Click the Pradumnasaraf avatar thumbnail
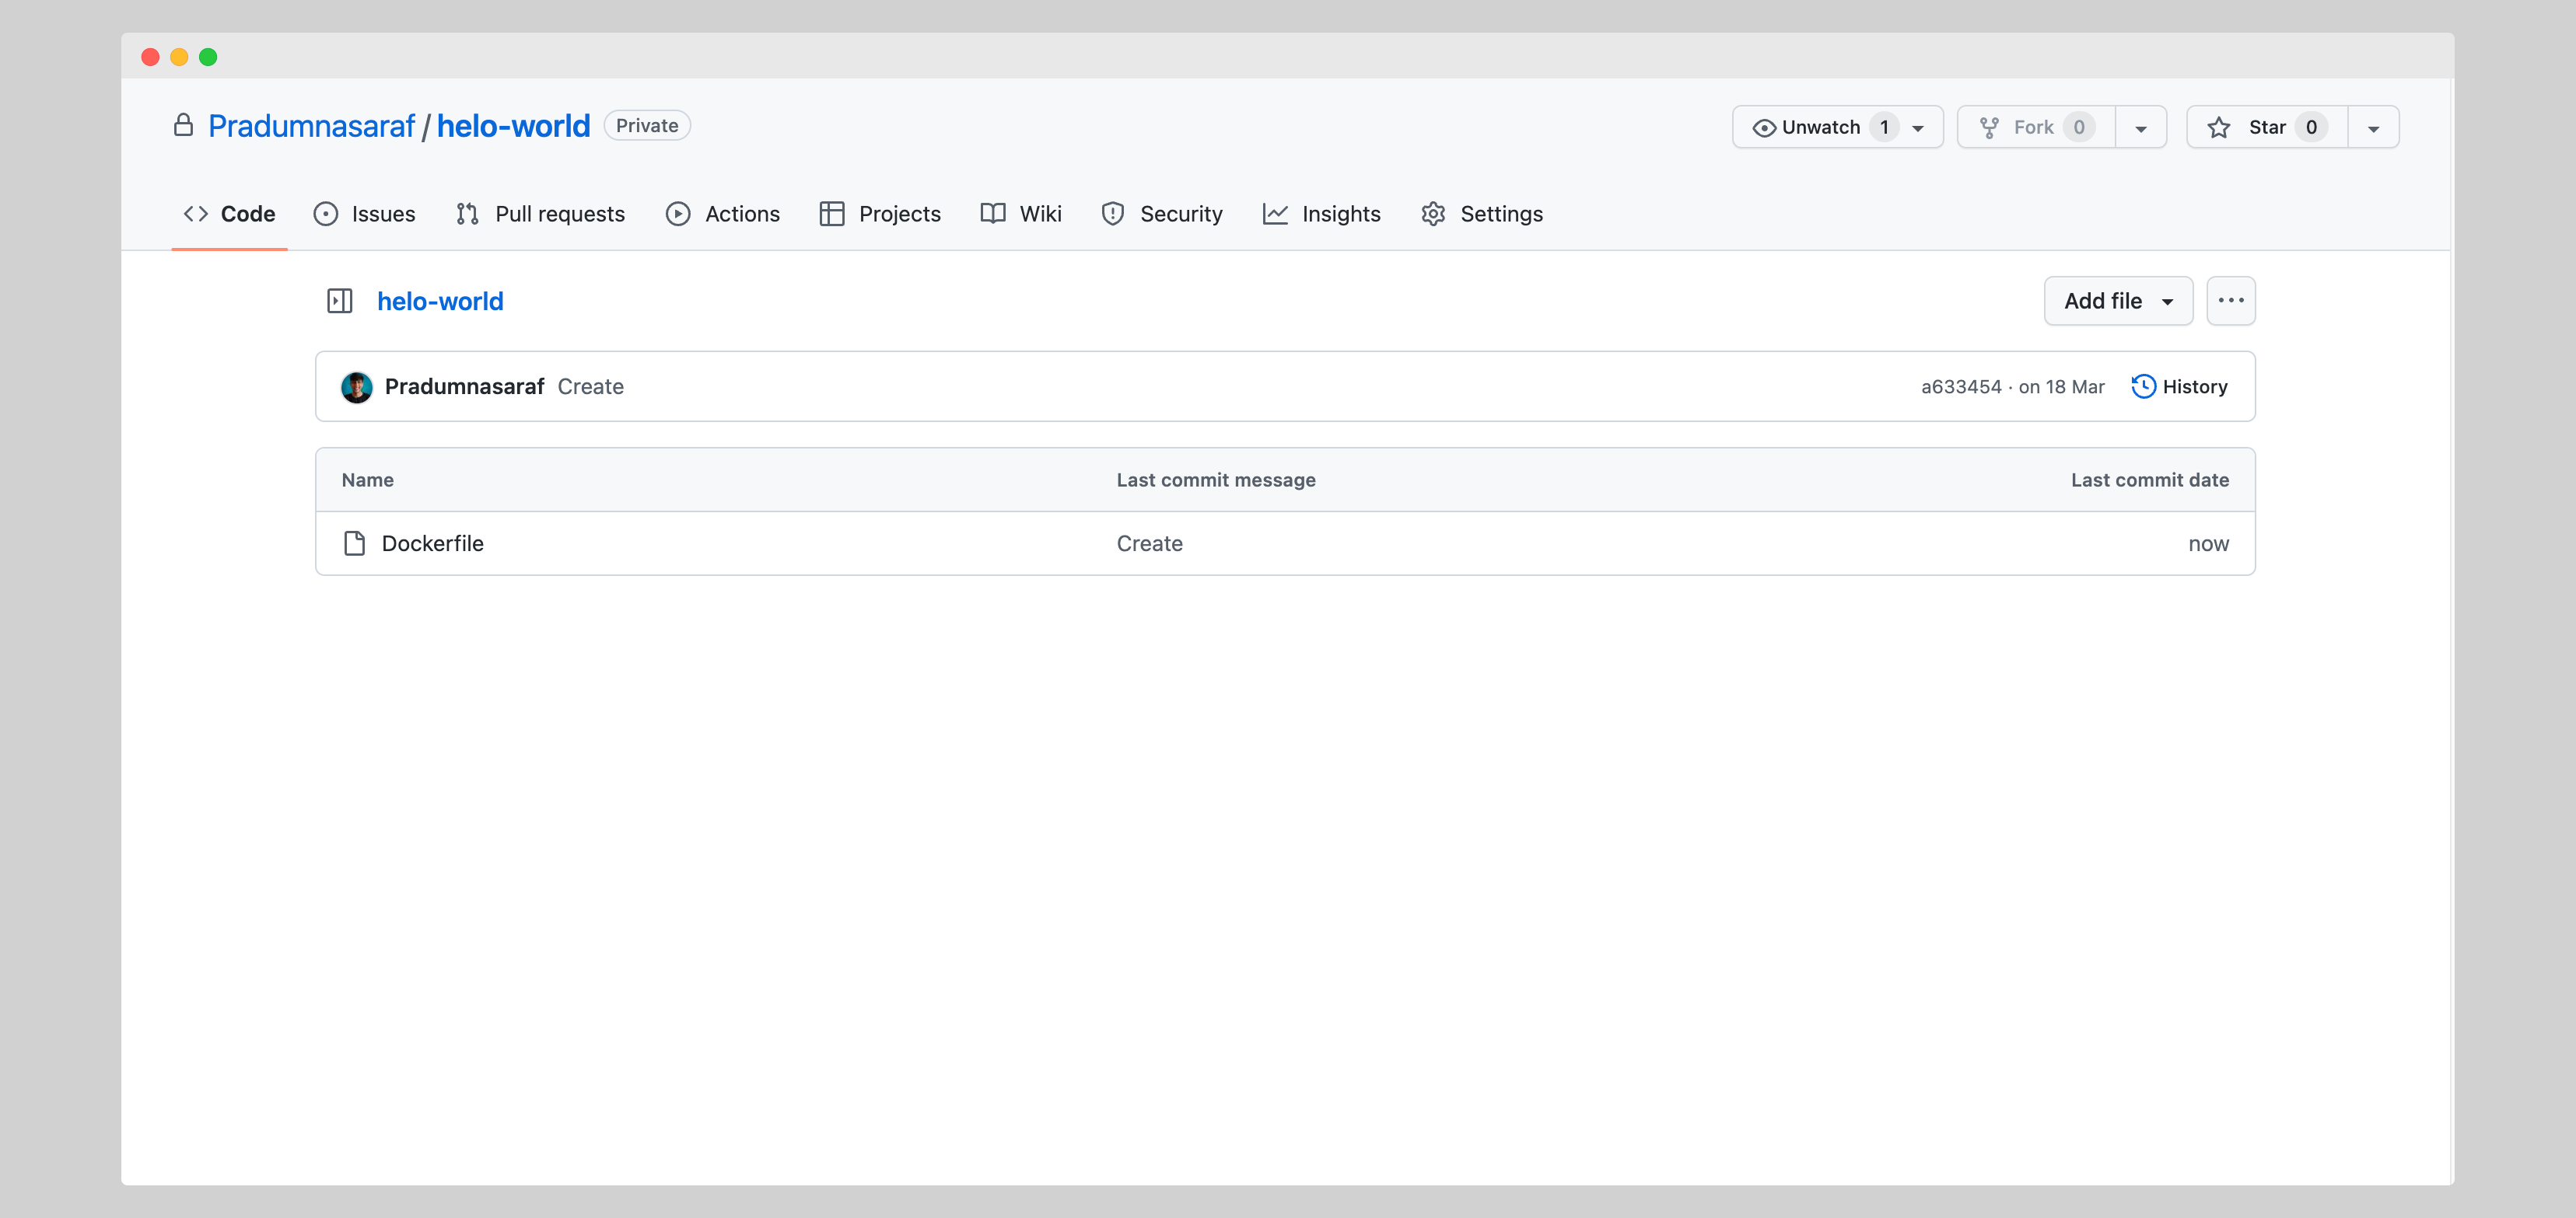 [x=357, y=386]
